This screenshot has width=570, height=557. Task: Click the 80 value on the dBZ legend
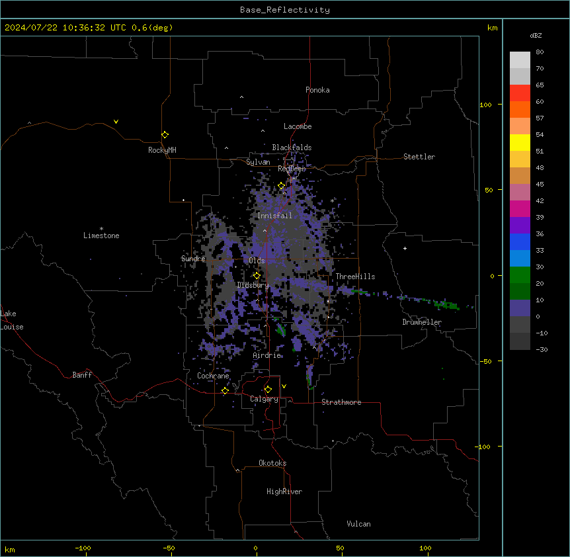(x=540, y=52)
